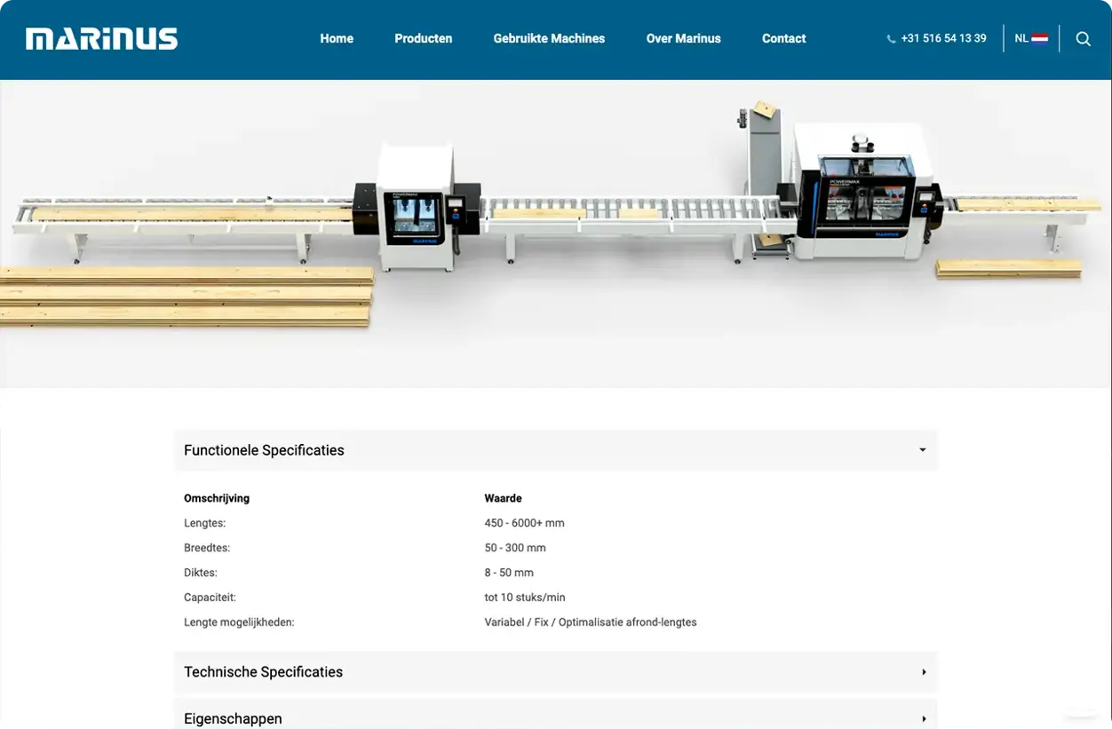
Task: Open search with the magnifier icon
Action: [x=1083, y=39]
